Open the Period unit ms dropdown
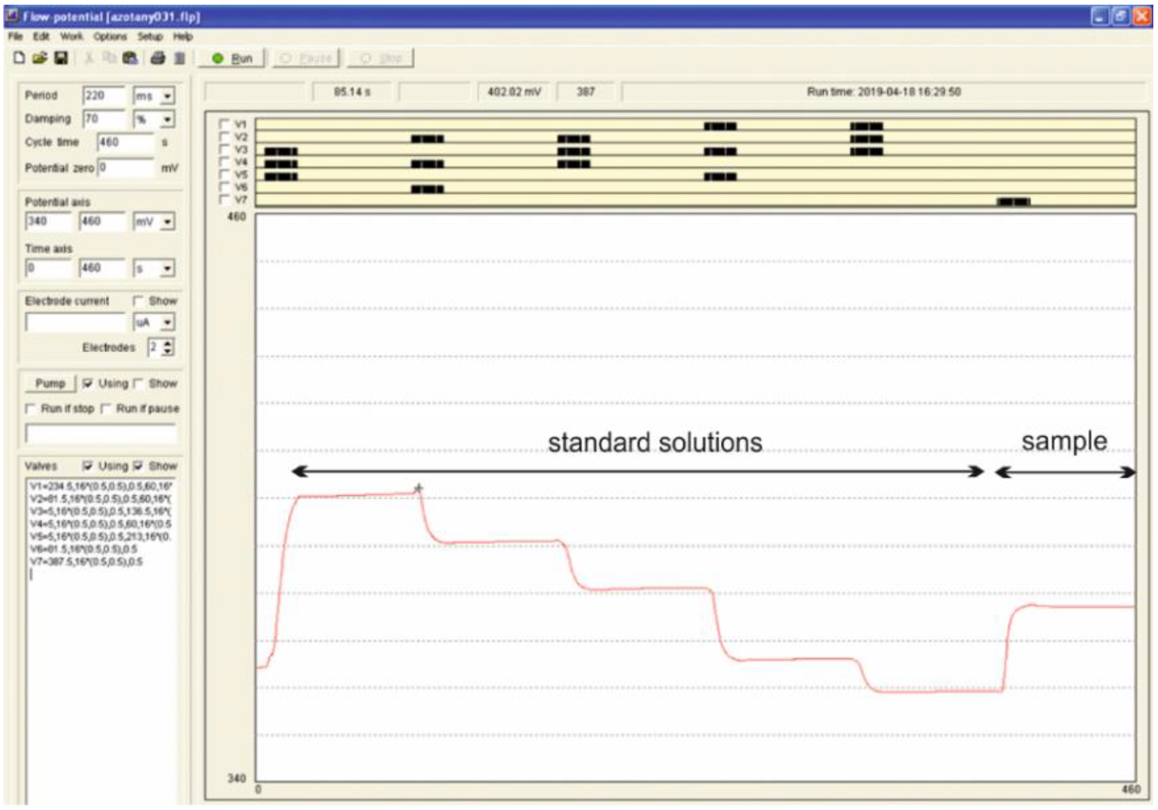Viewport: 1158px width, 810px height. tap(167, 96)
